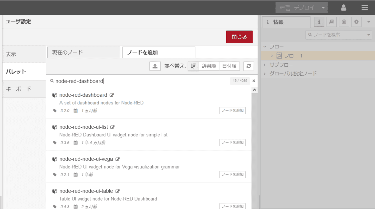375x209 pixels.
Task: Open the hamburger main menu
Action: [x=365, y=8]
